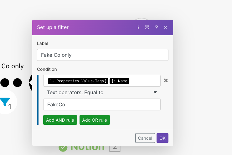
Task: Close the Set up a filter dialog
Action: pyautogui.click(x=165, y=27)
